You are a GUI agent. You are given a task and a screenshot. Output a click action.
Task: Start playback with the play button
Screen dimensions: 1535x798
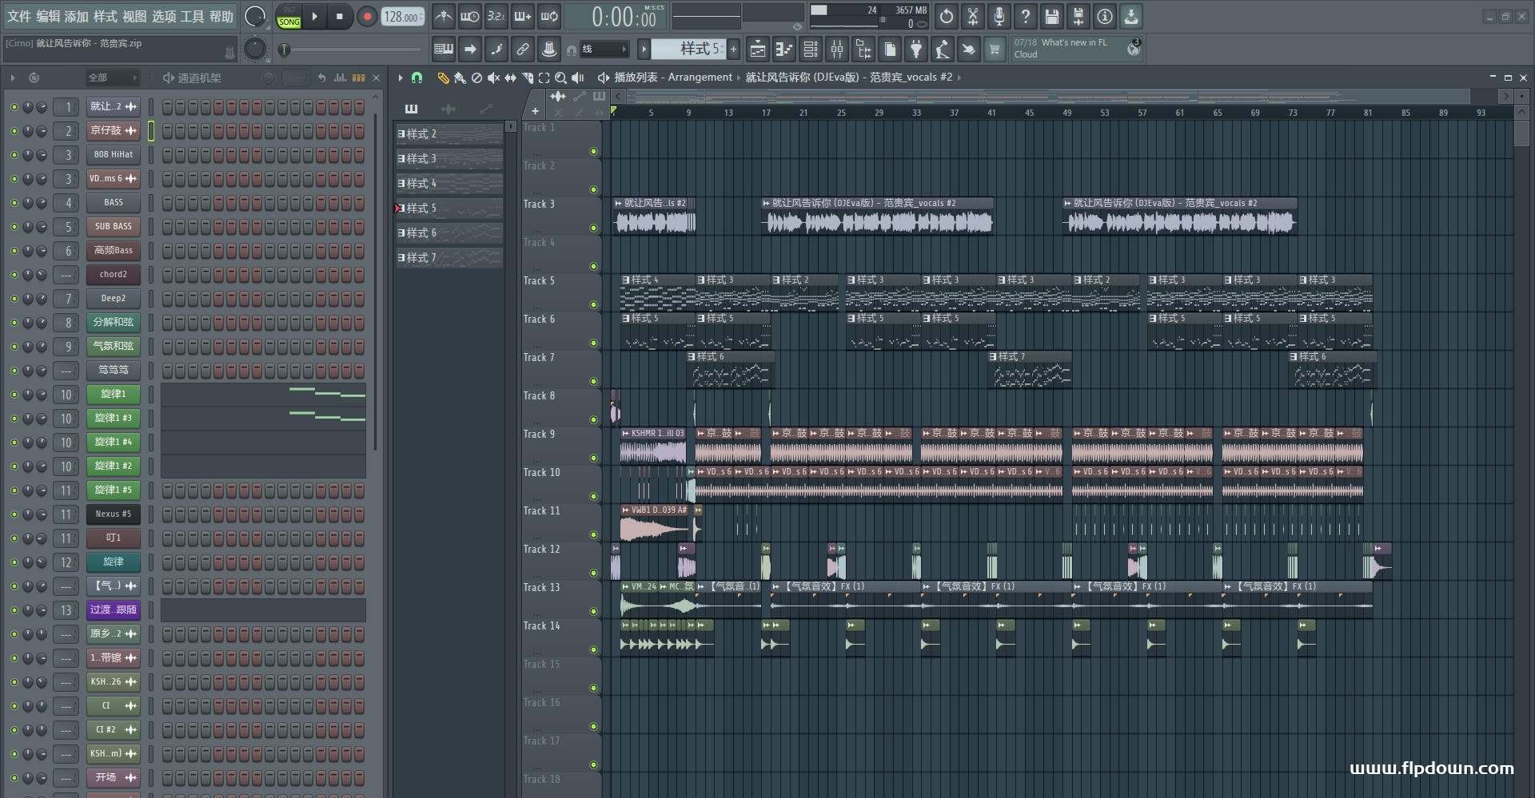(x=315, y=16)
